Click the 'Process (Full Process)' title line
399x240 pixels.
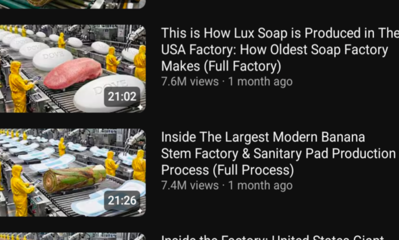point(228,170)
